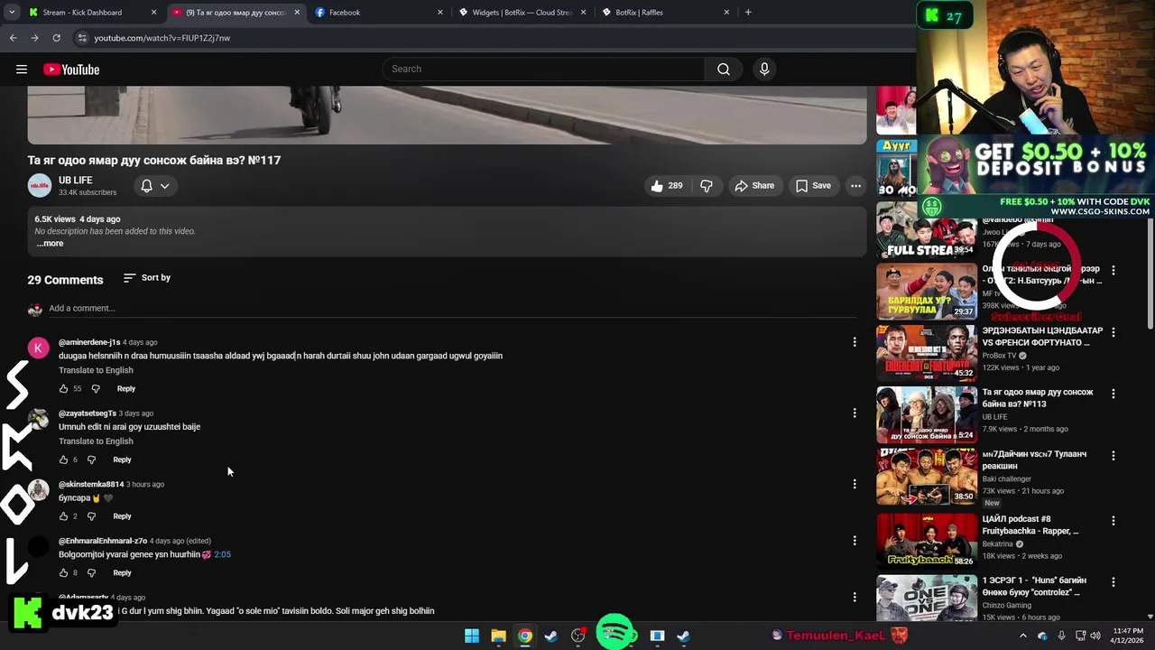Expand the video description with ...more
Image resolution: width=1155 pixels, height=650 pixels.
[x=50, y=244]
